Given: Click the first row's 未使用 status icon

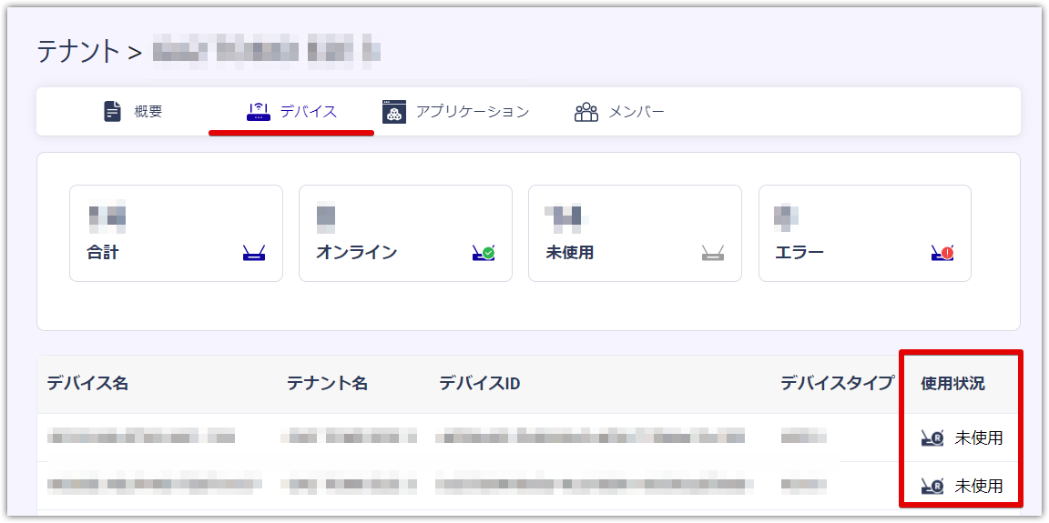Looking at the screenshot, I should click(x=932, y=438).
